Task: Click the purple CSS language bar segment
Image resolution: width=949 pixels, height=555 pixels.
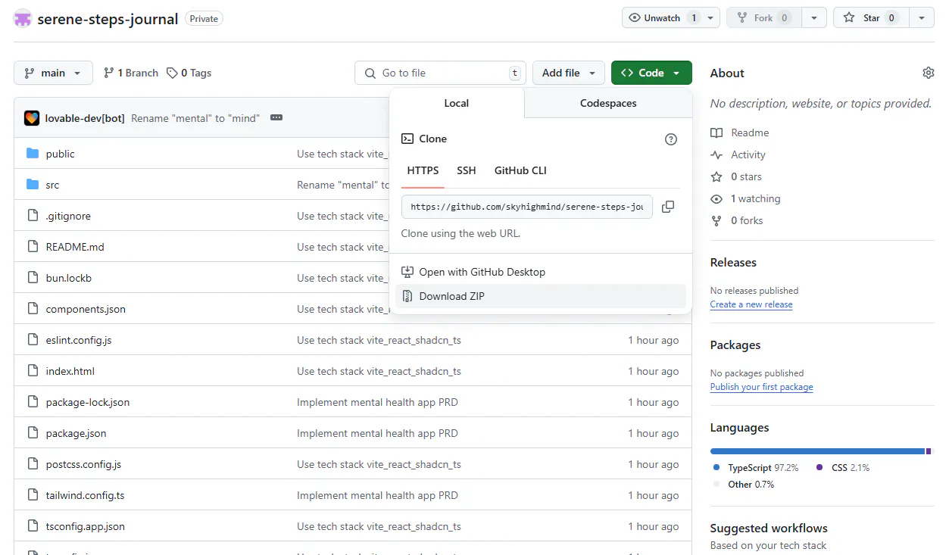Action: coord(929,451)
